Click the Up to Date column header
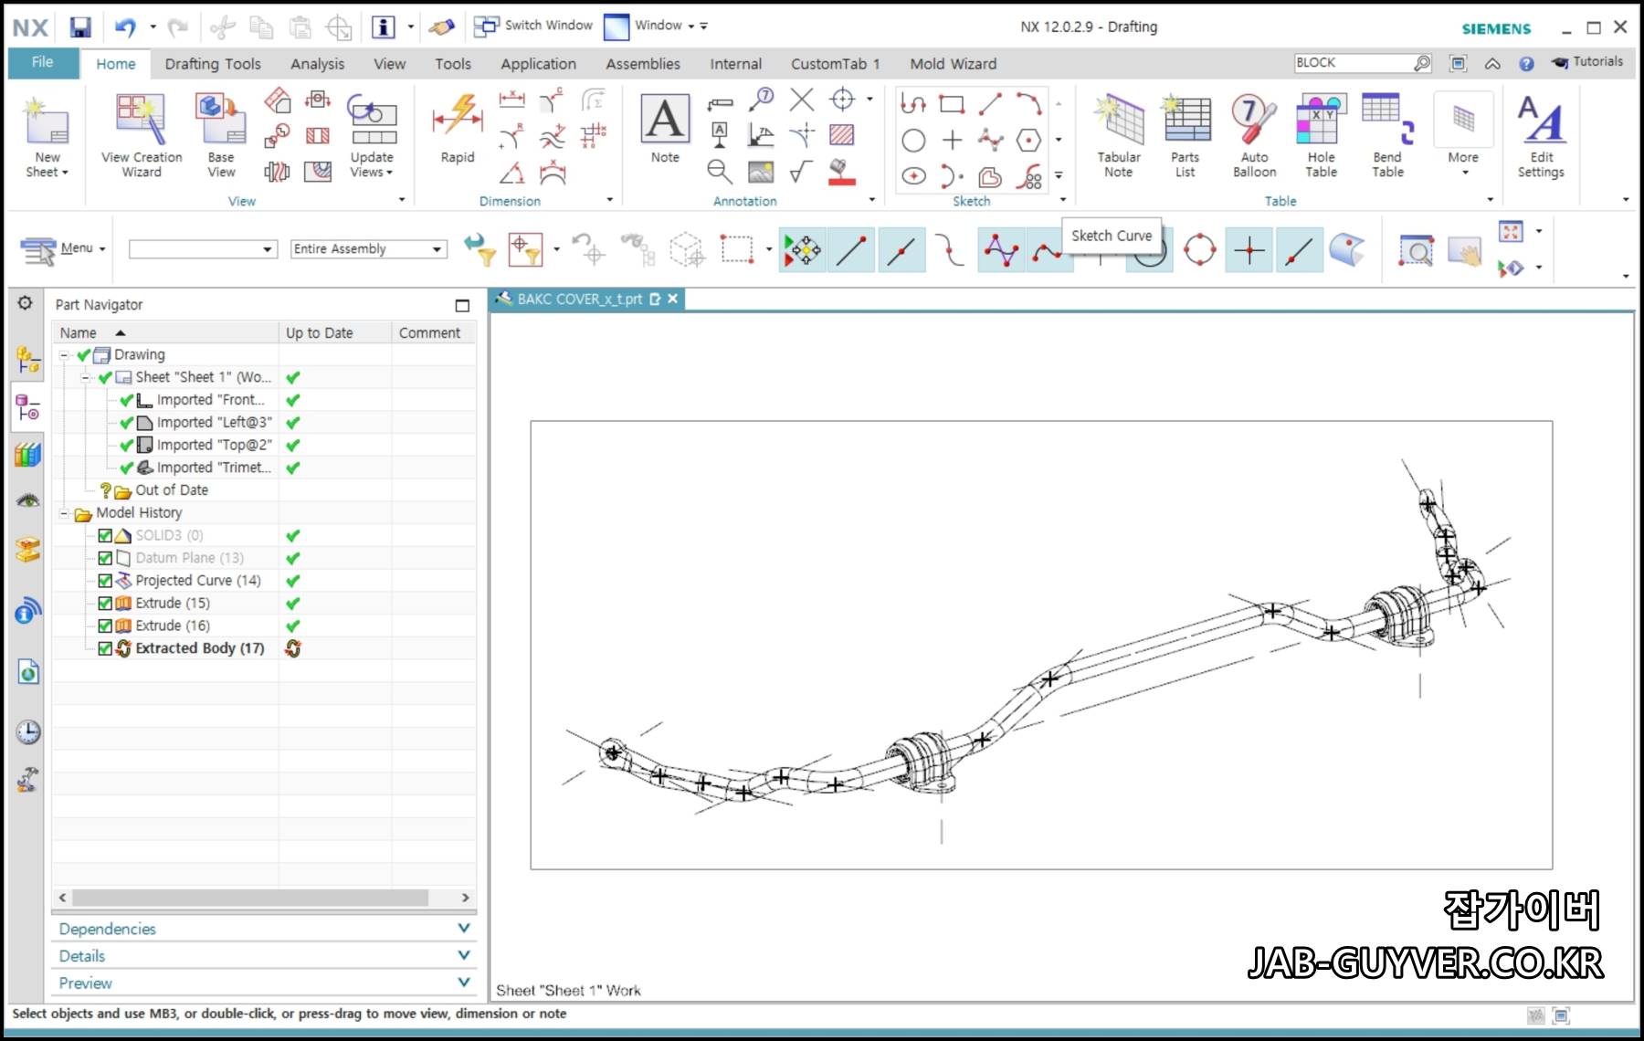This screenshot has width=1644, height=1041. tap(335, 332)
